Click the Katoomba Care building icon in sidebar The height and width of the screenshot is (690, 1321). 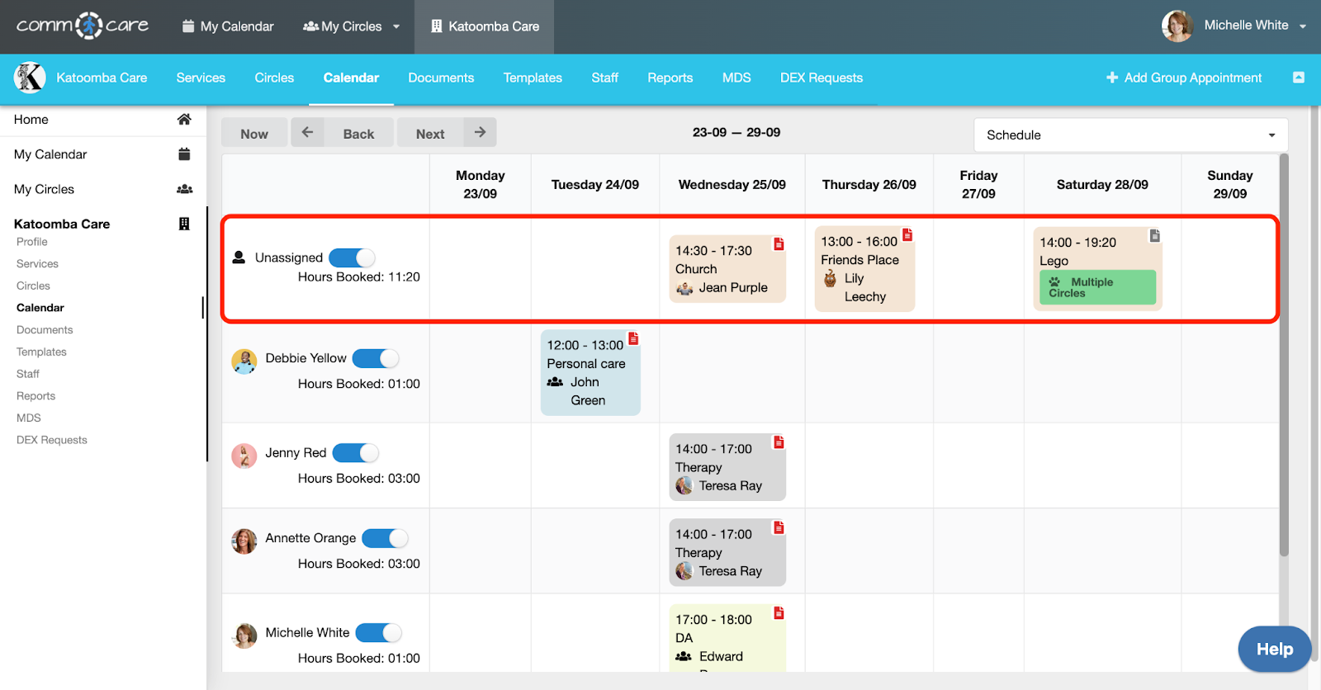(x=184, y=224)
